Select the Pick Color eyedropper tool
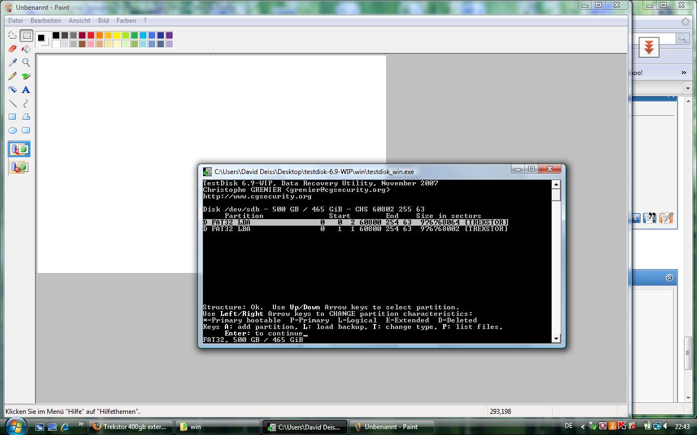 coord(13,63)
